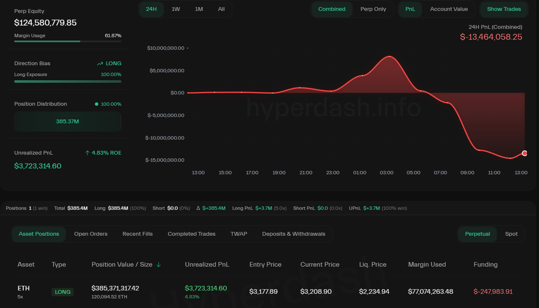This screenshot has height=308, width=539.
Task: Open the TWAP tab
Action: click(239, 234)
